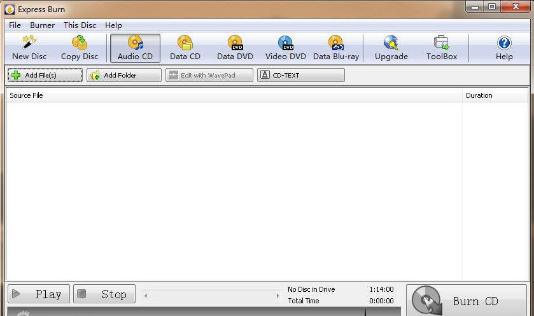Close the Express Burn window
This screenshot has width=534, height=316.
click(x=516, y=7)
